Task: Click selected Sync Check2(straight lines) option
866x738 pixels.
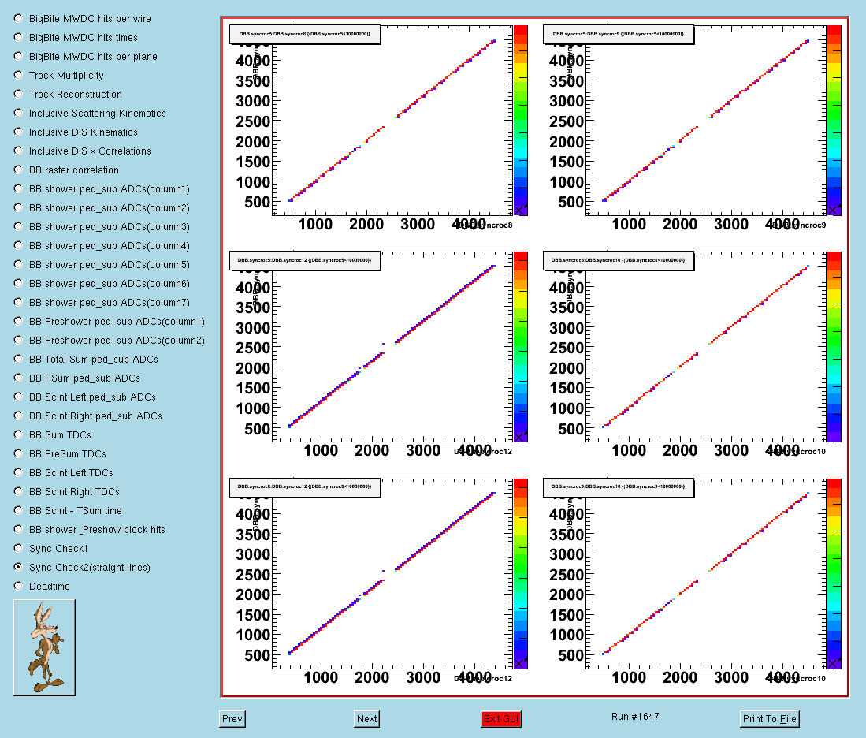Action: (x=18, y=567)
